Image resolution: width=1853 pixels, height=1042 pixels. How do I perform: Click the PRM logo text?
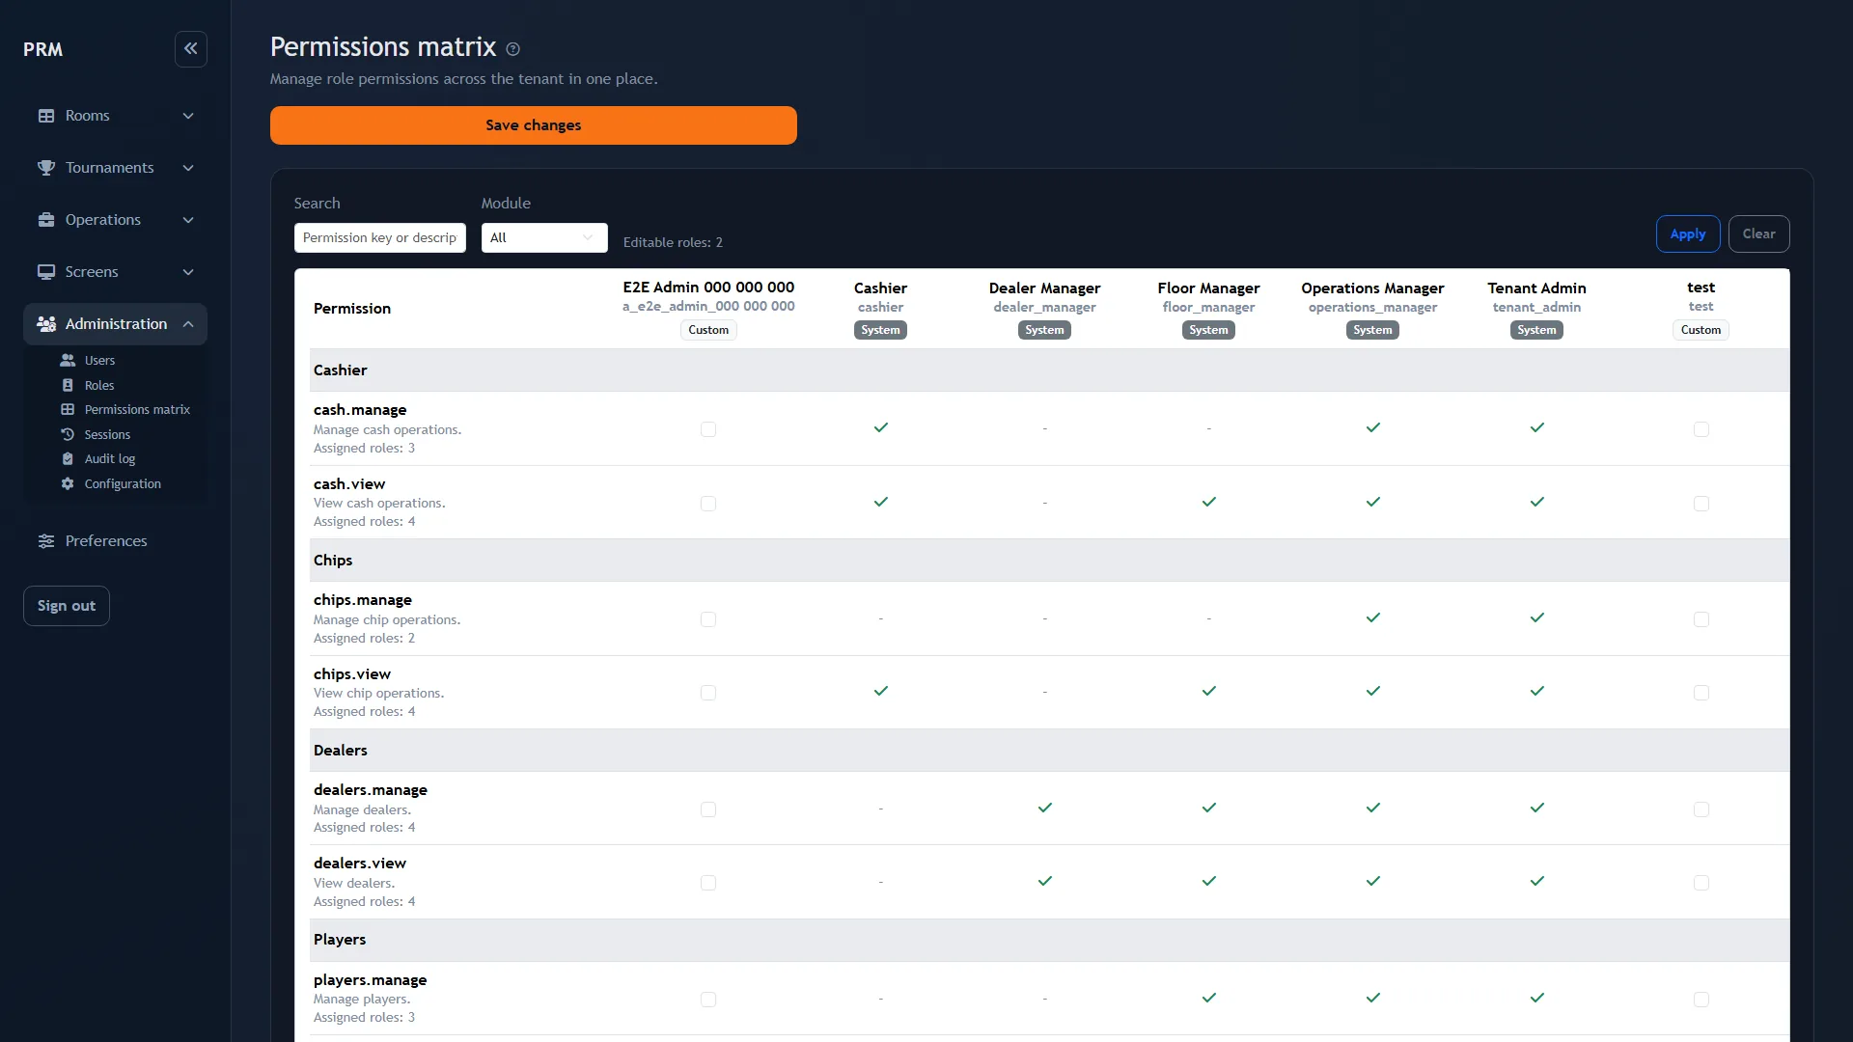click(43, 49)
